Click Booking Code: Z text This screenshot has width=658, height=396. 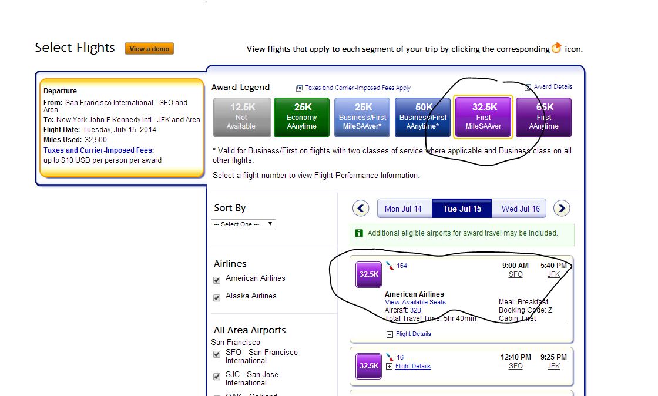pyautogui.click(x=525, y=310)
